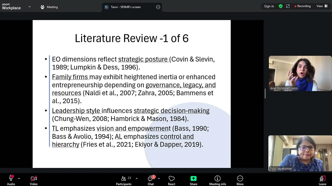This screenshot has height=186, width=332.
Task: Open the Zoom Workplace dropdown menu
Action: [30, 7]
